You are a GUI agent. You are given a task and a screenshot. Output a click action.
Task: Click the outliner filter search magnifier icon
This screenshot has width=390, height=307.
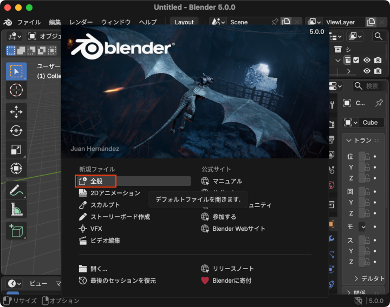tap(378, 36)
